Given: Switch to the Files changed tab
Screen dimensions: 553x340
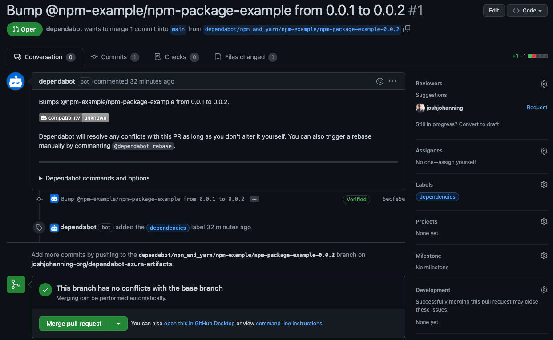Looking at the screenshot, I should (245, 57).
